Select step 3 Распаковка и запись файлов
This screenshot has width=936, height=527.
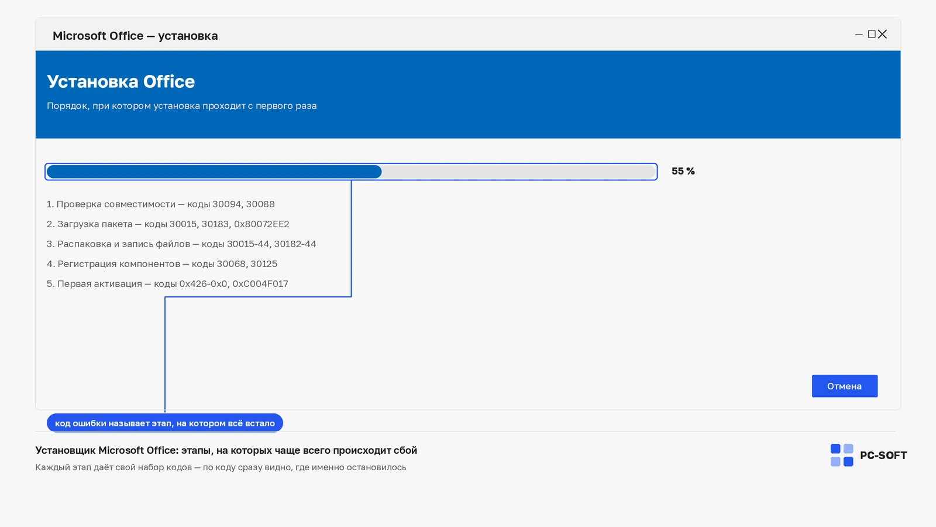(181, 244)
